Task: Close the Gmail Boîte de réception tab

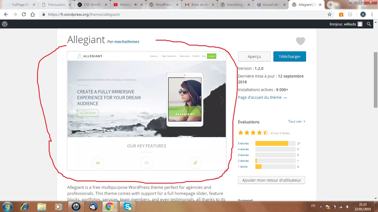Action: click(213, 5)
